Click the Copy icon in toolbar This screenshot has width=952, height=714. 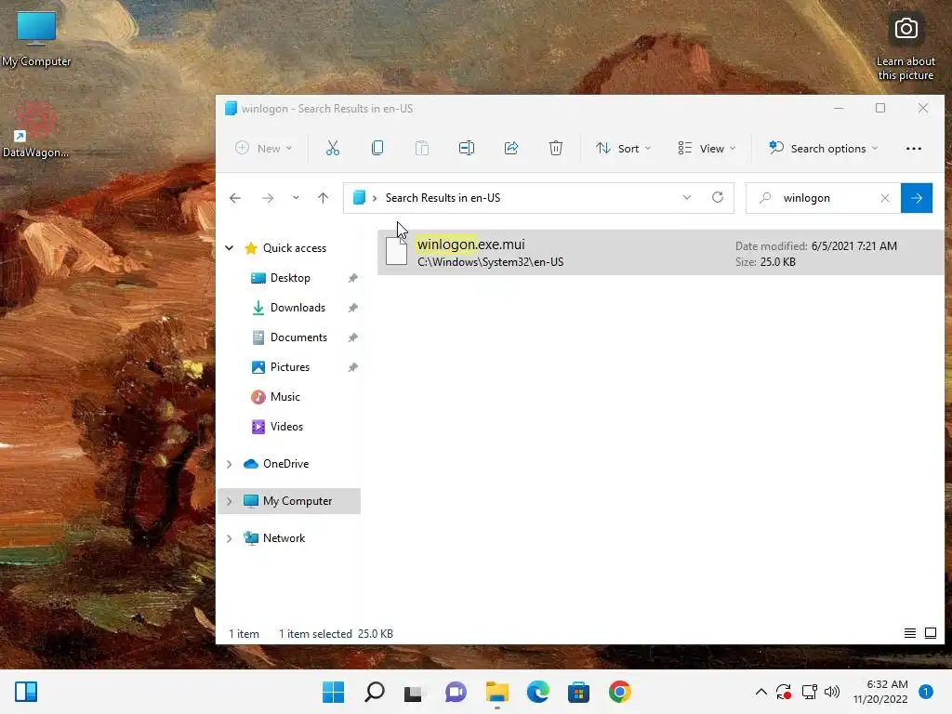tap(377, 148)
